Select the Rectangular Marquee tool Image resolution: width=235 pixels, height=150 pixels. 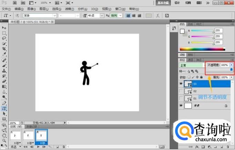point(4,33)
